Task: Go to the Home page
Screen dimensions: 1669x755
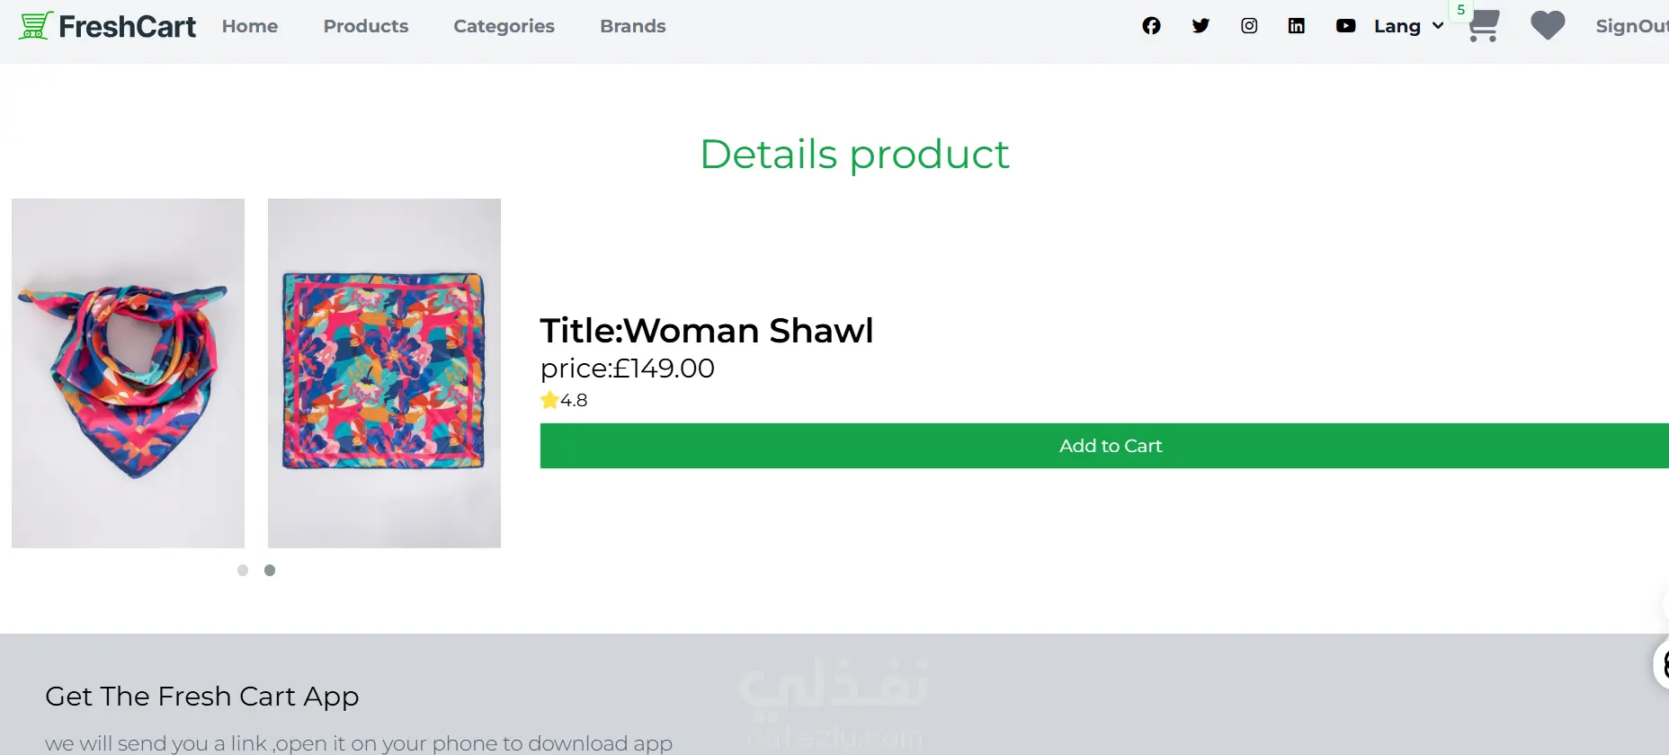Action: tap(250, 26)
